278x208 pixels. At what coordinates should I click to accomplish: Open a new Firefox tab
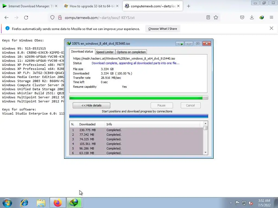click(188, 6)
